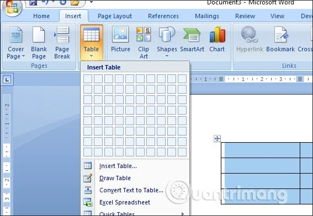Click the first cell of the table grid
The width and height of the screenshot is (313, 216).
88,79
